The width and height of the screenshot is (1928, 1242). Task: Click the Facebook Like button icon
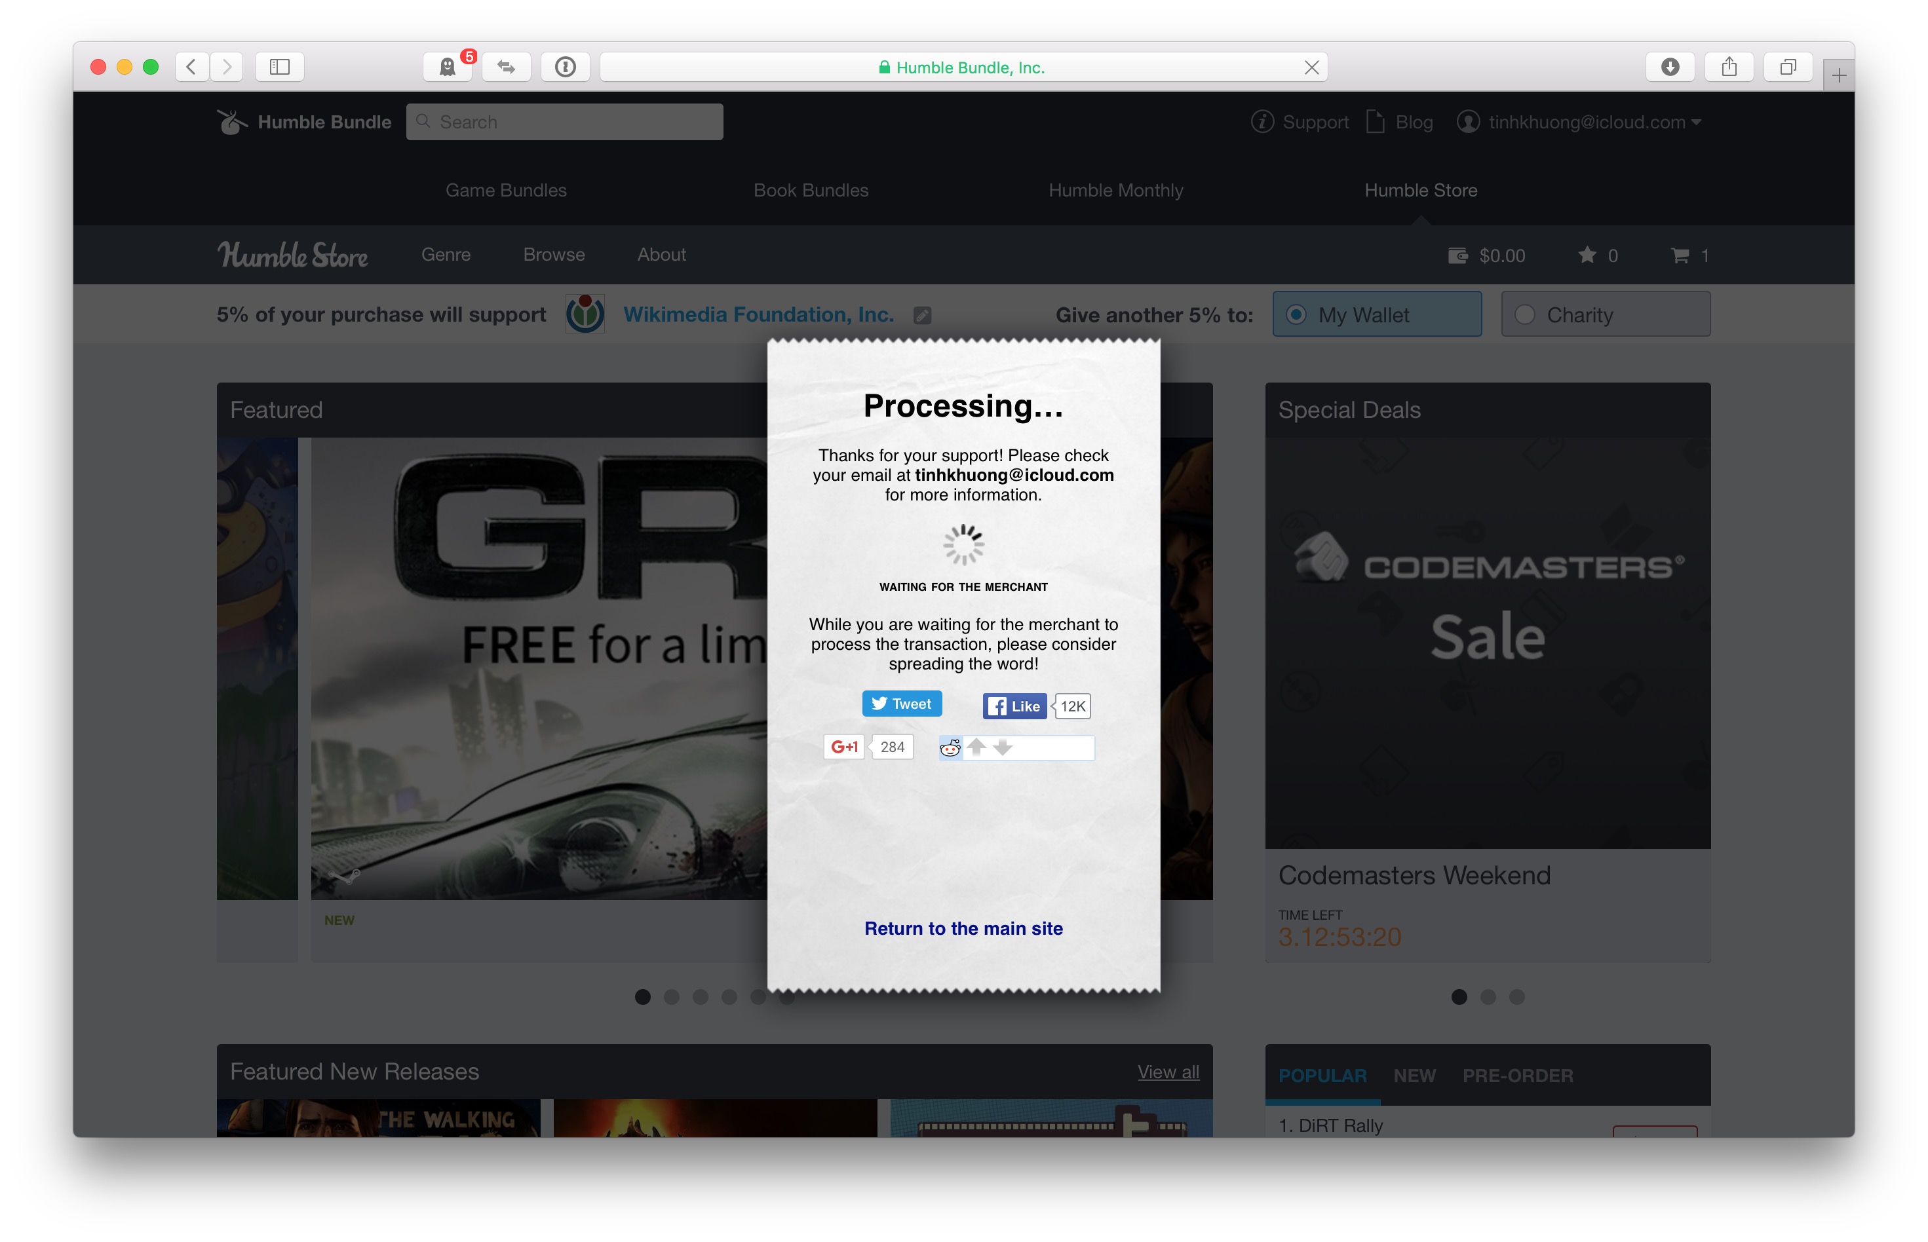click(x=1012, y=706)
